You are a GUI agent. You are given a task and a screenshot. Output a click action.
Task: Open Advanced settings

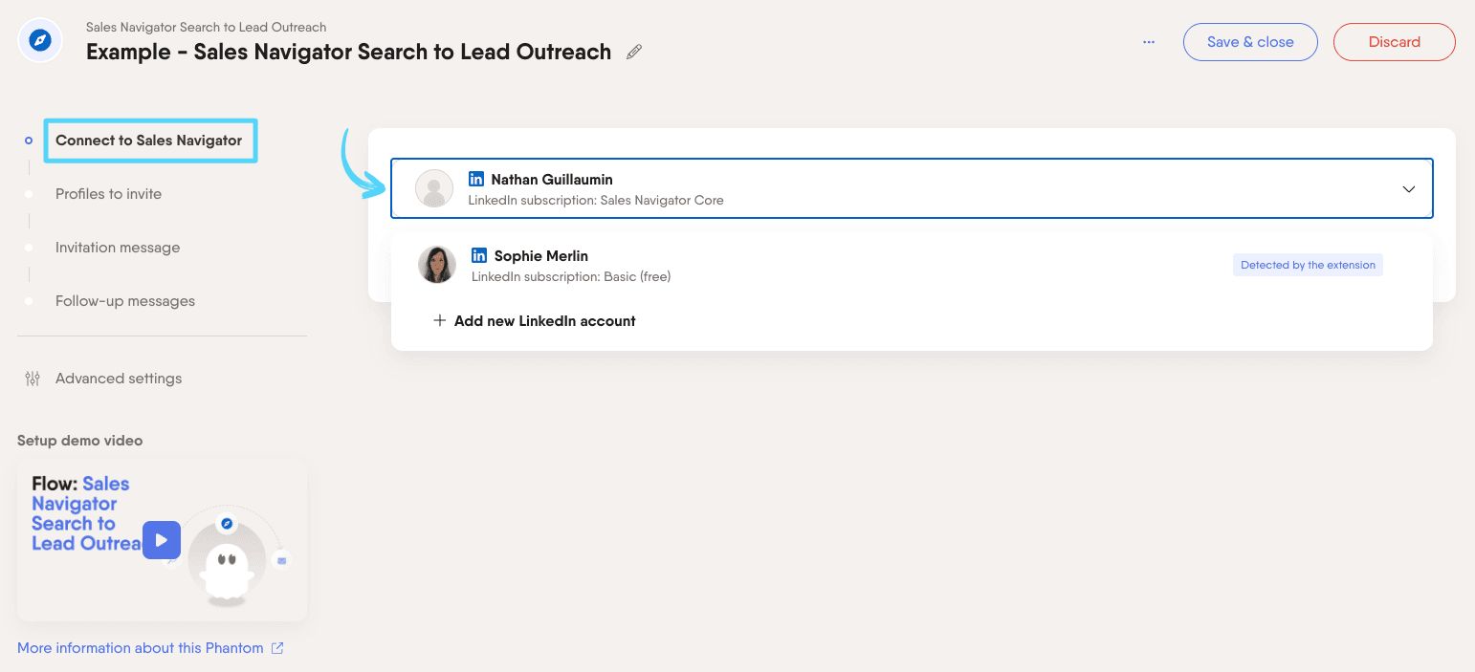coord(119,379)
